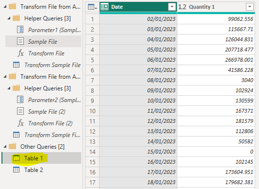The width and height of the screenshot is (259, 189).
Task: Click the table icon beside Transform Sample Fi...
Action: point(16,135)
